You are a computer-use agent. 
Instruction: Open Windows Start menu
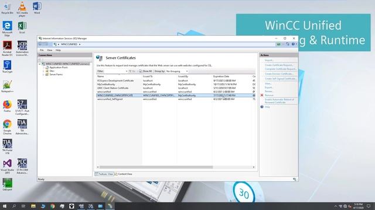(x=4, y=206)
